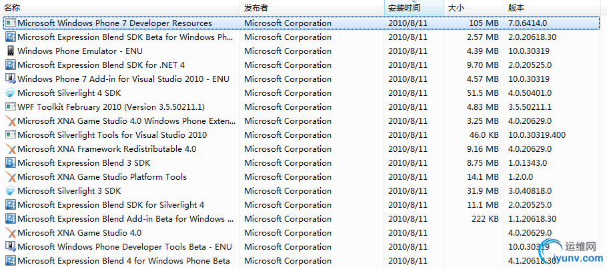Screen dimensions: 607x269
Task: Click version 3.0.40818.0
Action: [530, 190]
